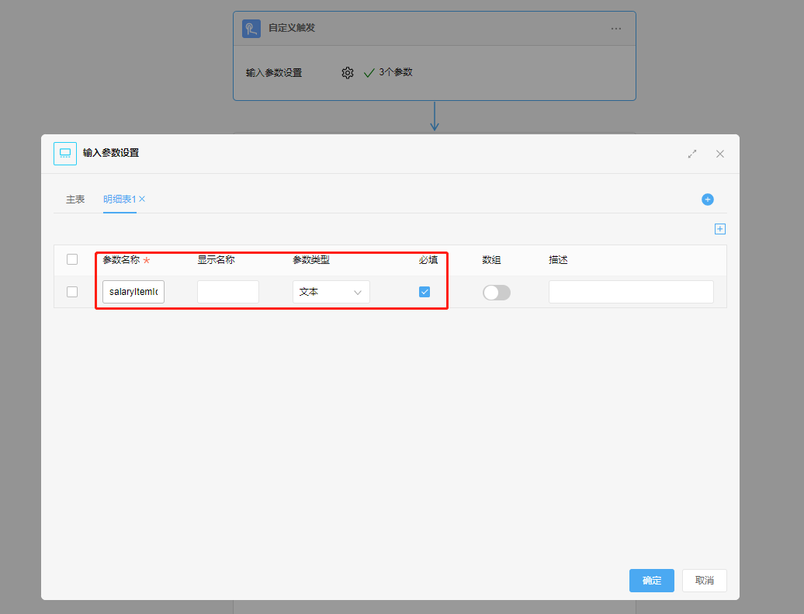The width and height of the screenshot is (804, 614).
Task: Add a new detail table tab
Action: (708, 199)
